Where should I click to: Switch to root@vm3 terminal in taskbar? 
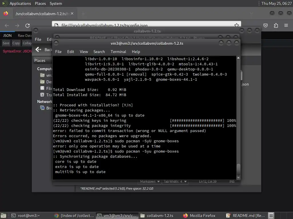(25, 216)
